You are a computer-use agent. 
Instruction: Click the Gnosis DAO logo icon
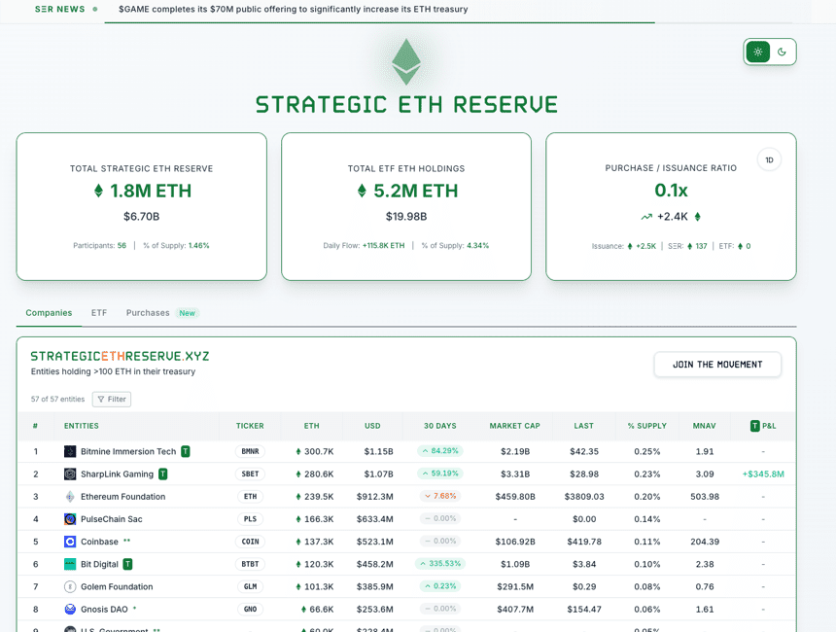[70, 610]
